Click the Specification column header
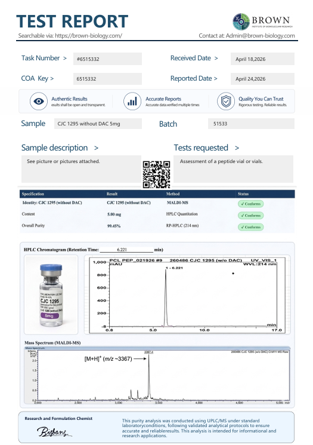Screen dimensions: 313x445 coord(33,194)
